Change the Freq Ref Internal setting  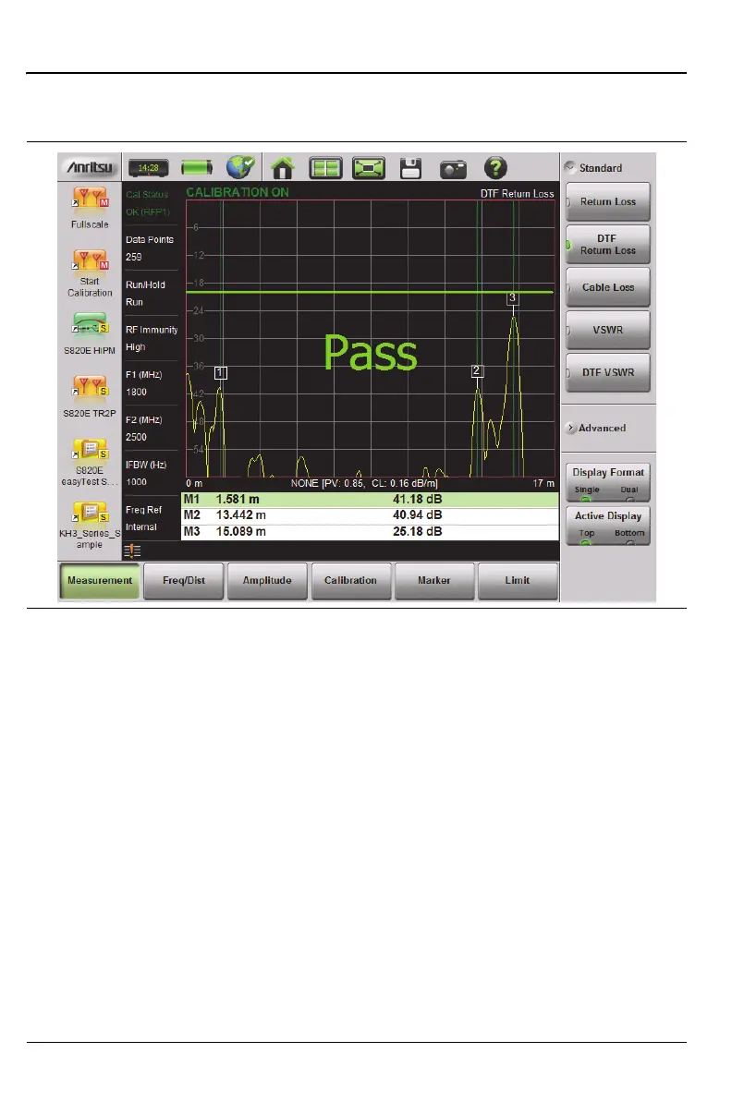(x=151, y=518)
